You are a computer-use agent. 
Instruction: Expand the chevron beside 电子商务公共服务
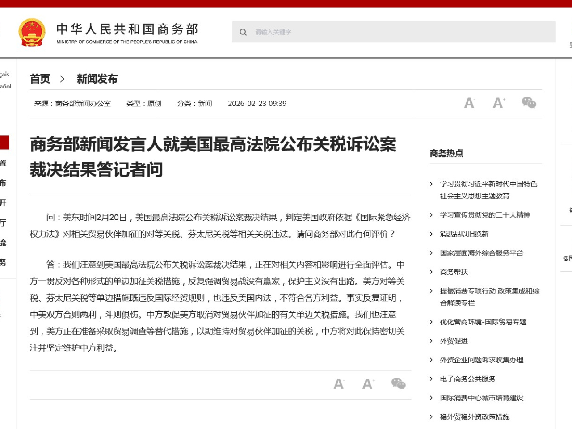click(430, 379)
